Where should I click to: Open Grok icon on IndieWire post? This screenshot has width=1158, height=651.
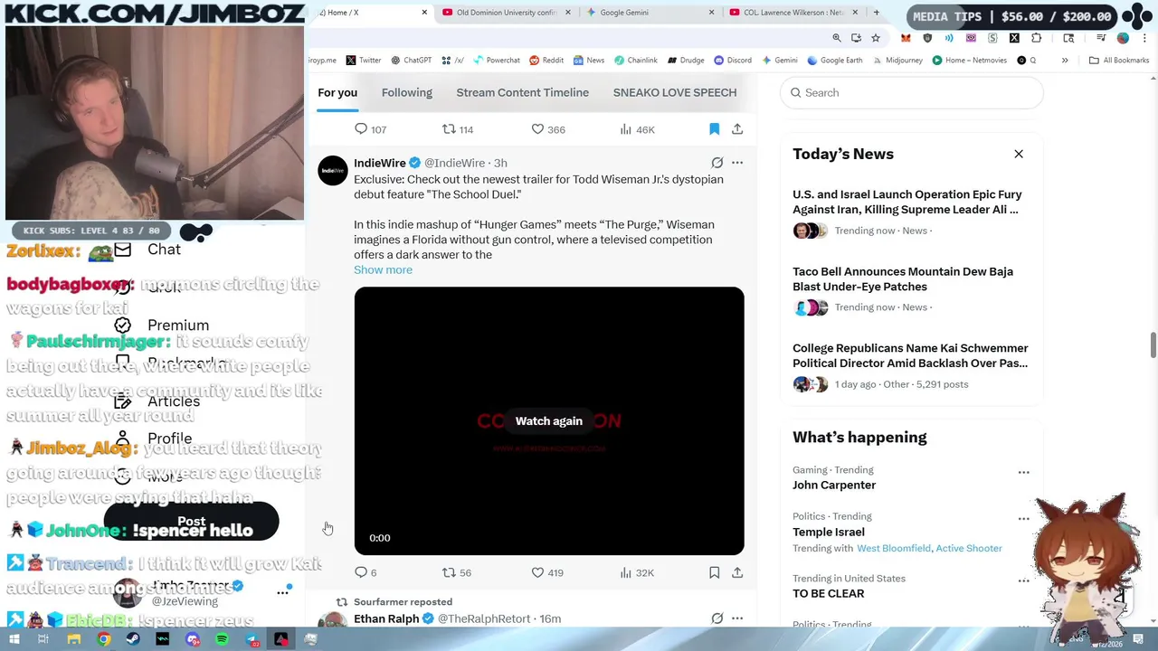pos(717,163)
